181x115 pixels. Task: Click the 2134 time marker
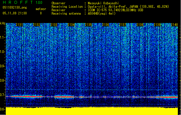71,25
